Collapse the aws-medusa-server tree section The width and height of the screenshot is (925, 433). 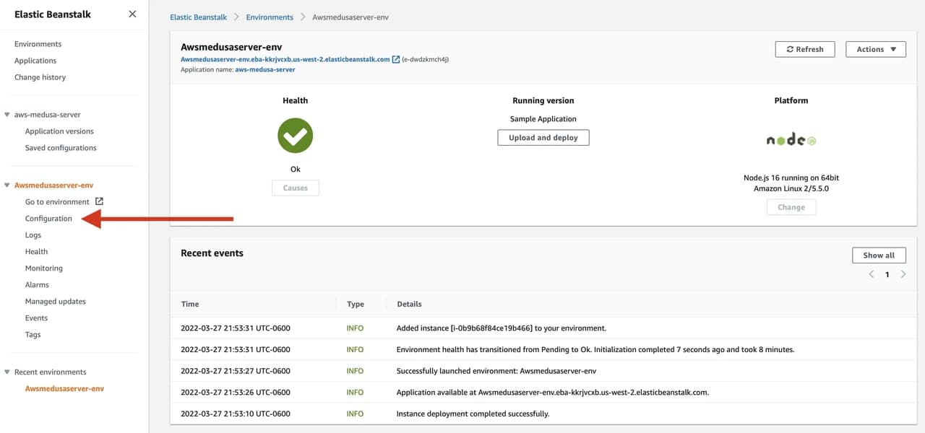(x=7, y=115)
